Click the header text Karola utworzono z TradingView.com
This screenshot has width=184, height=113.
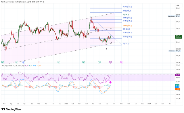(14, 2)
